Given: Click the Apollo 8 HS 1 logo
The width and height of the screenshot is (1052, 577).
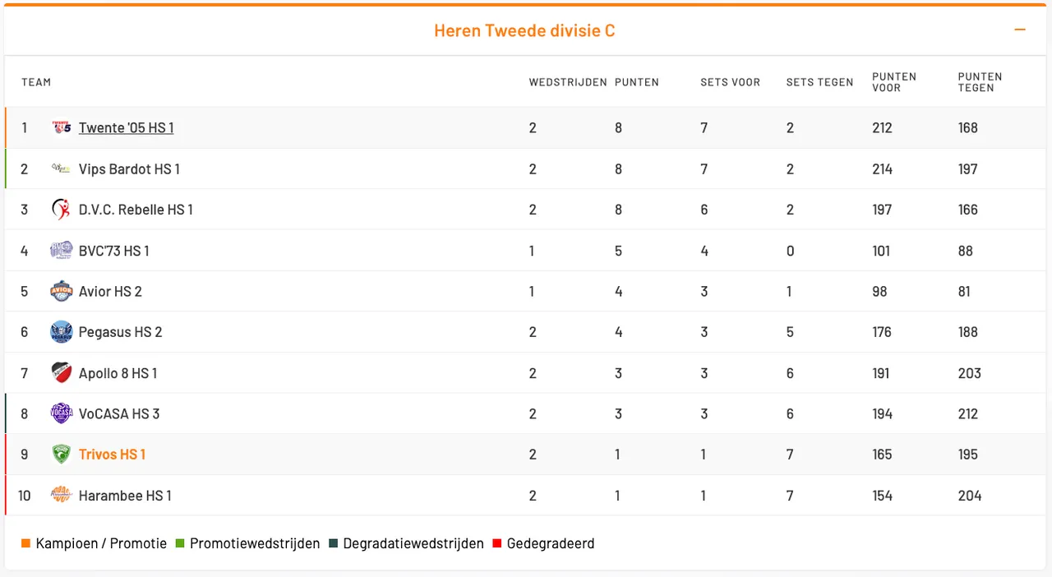Looking at the screenshot, I should (62, 373).
